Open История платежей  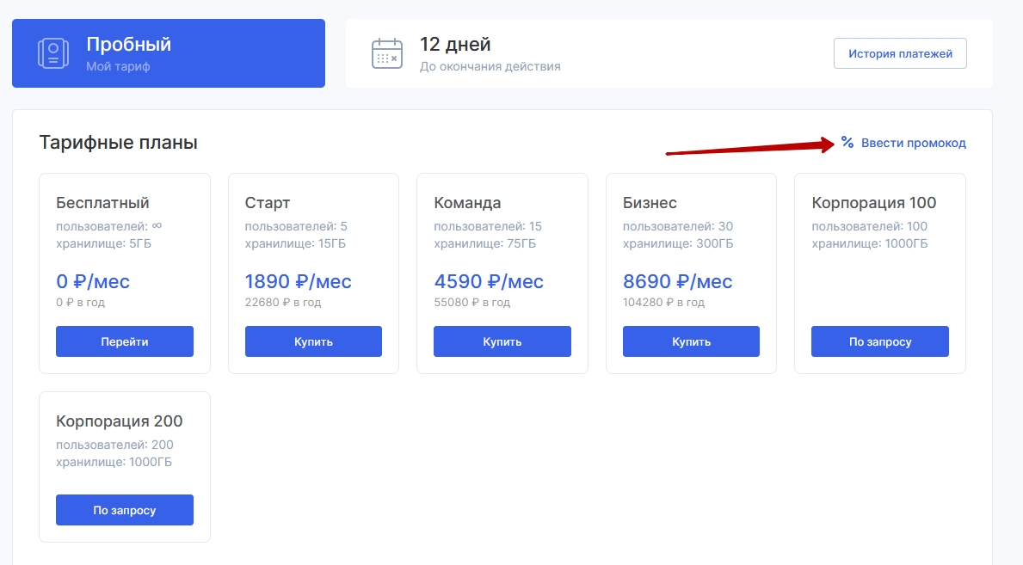pos(900,52)
